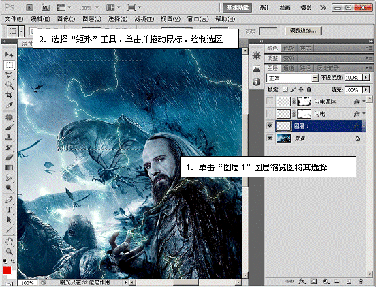Select the Eraser tool
376x287 pixels.
coord(9,157)
